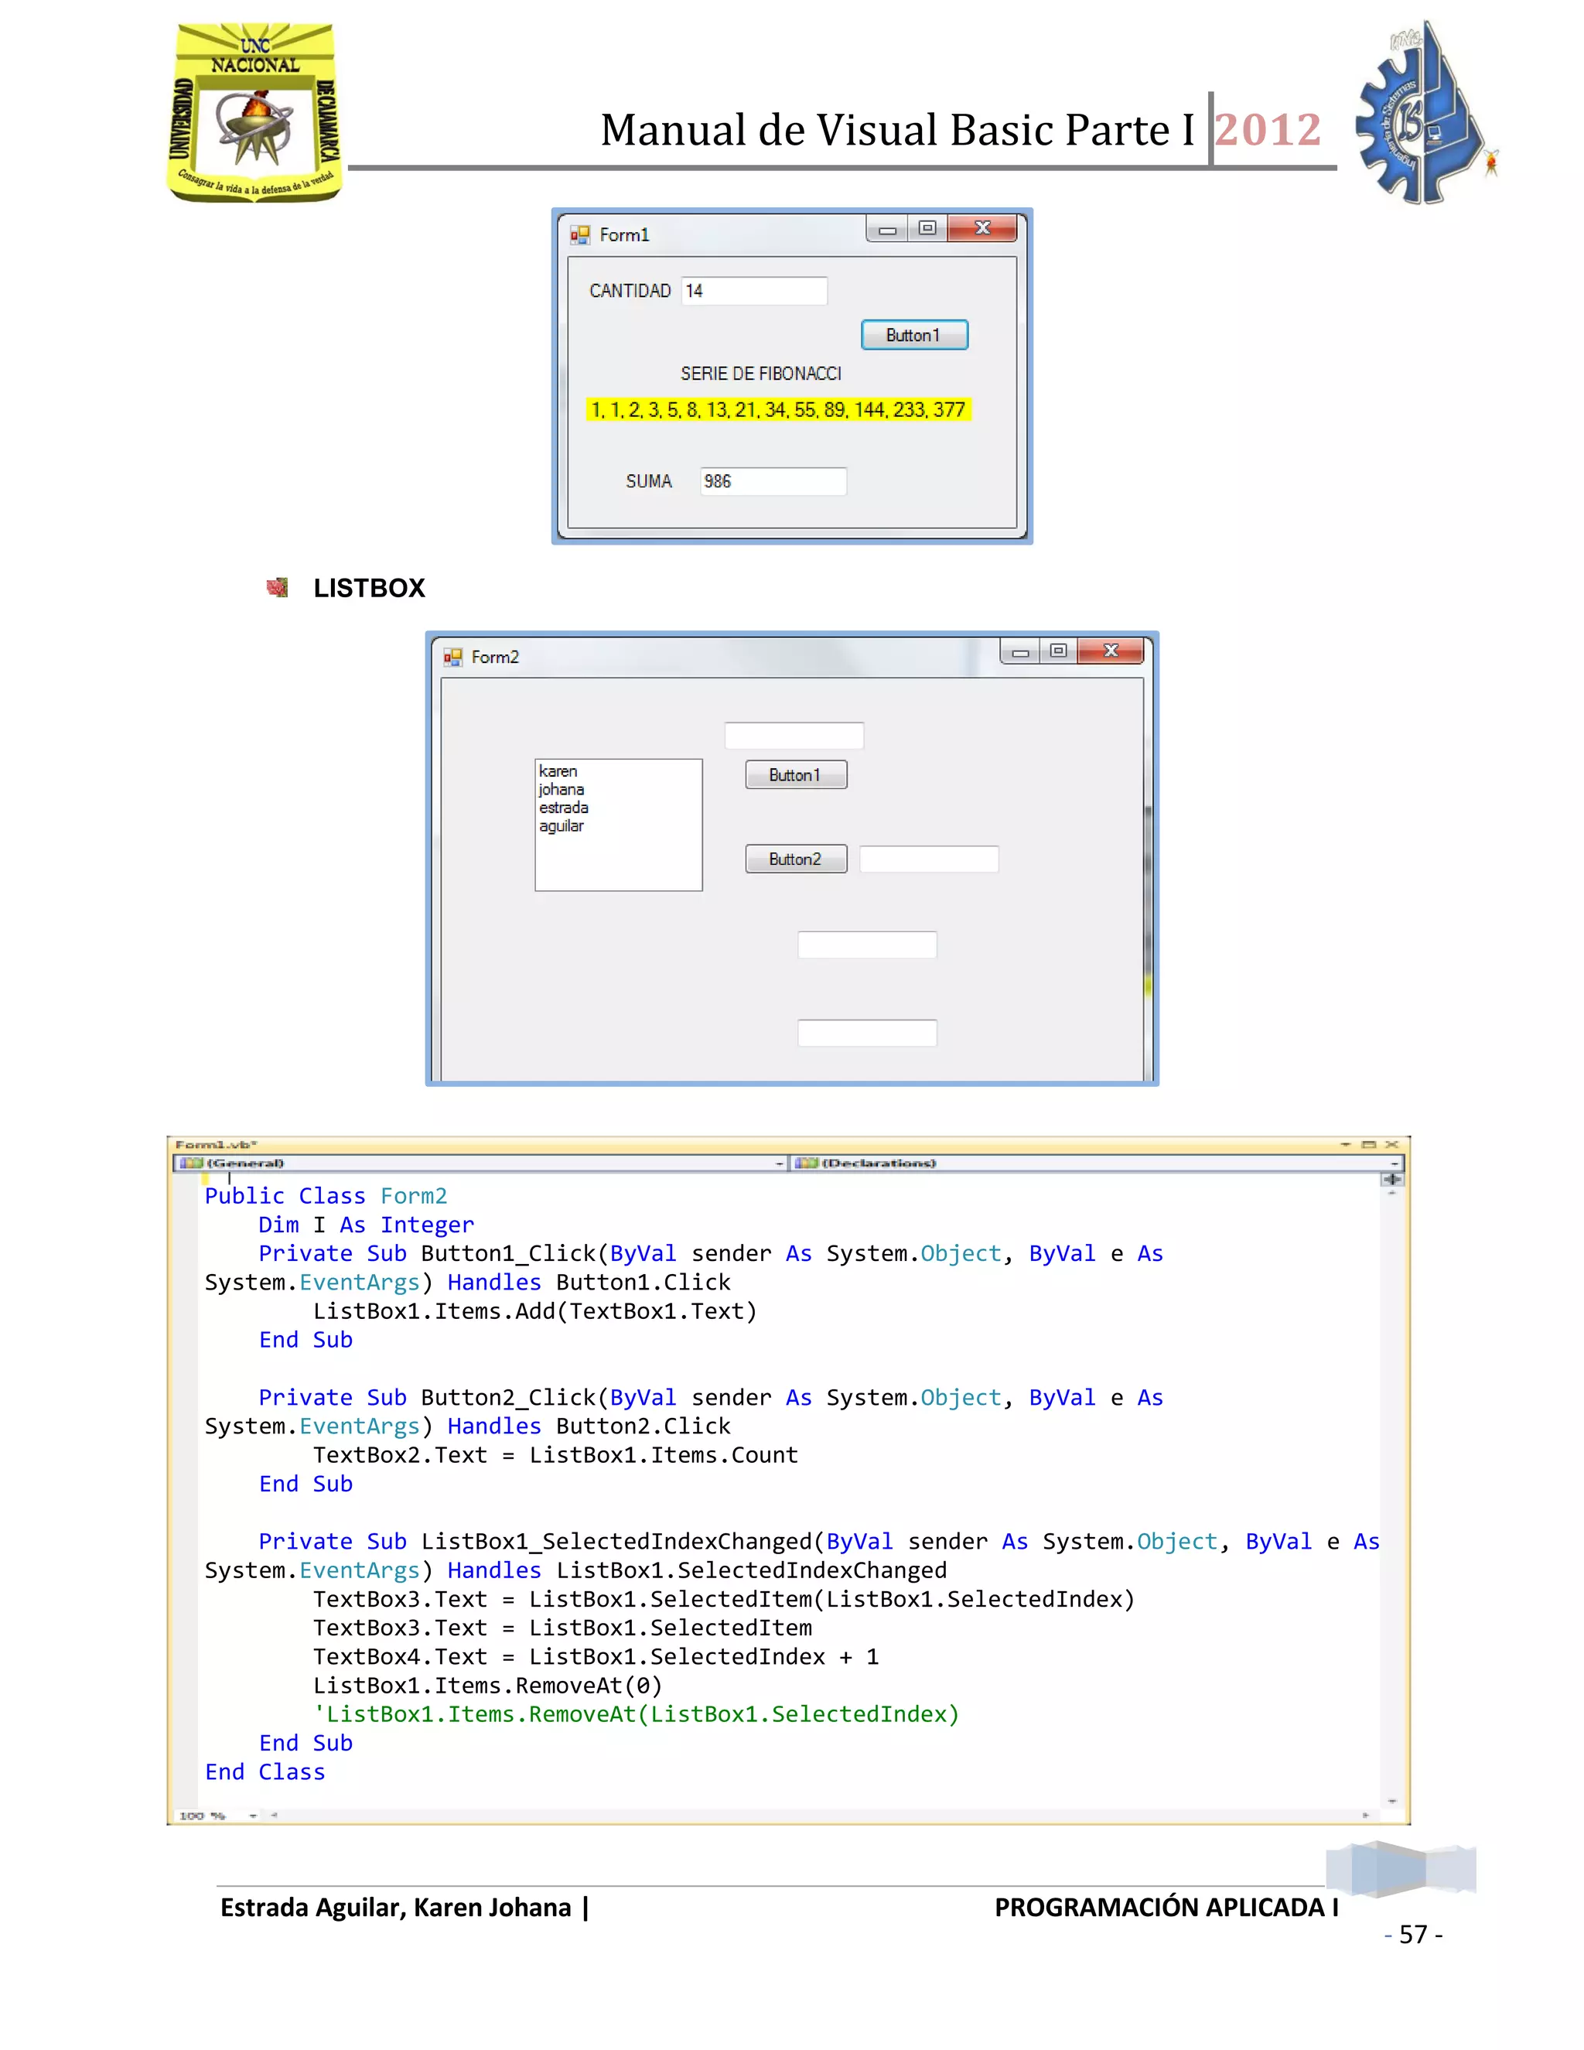Open the (General) class dropdown in code editor
This screenshot has width=1584, height=2050.
click(x=480, y=1163)
